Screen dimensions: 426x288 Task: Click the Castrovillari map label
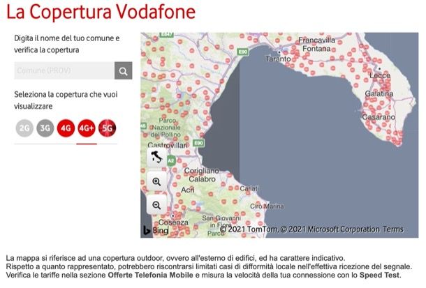[x=168, y=145]
